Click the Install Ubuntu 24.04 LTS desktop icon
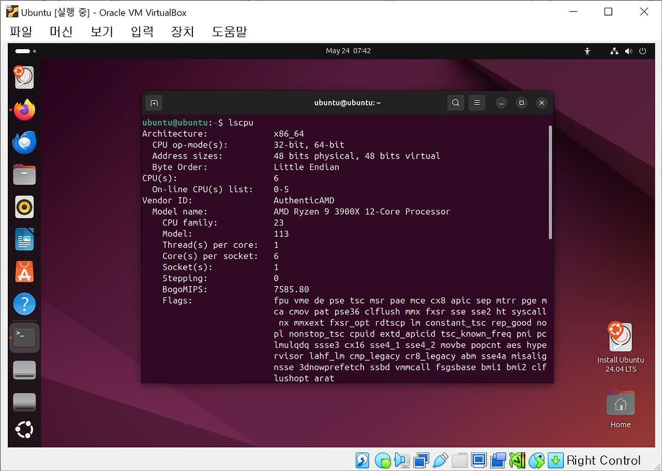Viewport: 662px width, 471px height. pyautogui.click(x=620, y=347)
